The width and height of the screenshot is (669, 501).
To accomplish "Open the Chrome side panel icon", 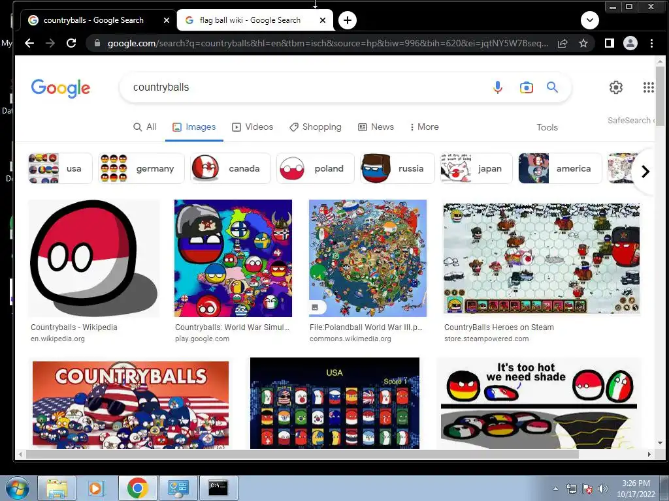I will [610, 43].
